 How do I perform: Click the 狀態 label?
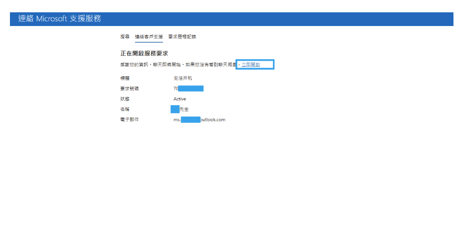(x=125, y=99)
